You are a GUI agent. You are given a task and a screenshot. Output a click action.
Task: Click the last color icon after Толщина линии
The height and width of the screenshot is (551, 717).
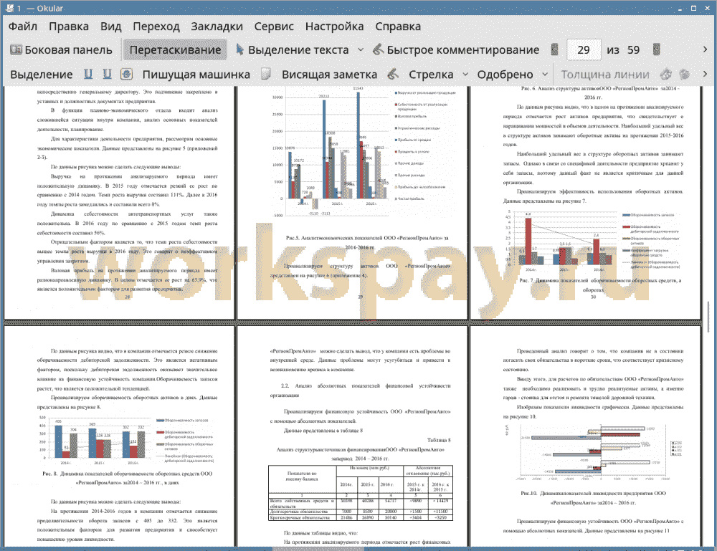685,74
